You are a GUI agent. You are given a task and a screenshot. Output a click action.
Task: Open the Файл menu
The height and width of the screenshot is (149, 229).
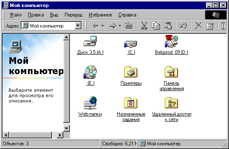click(x=16, y=15)
